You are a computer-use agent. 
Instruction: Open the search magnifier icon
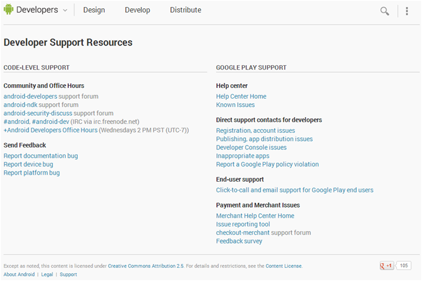[x=385, y=11]
